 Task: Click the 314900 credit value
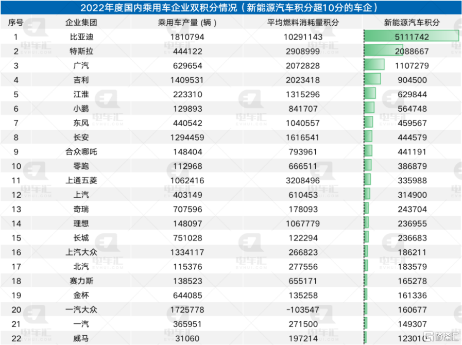coord(412,195)
